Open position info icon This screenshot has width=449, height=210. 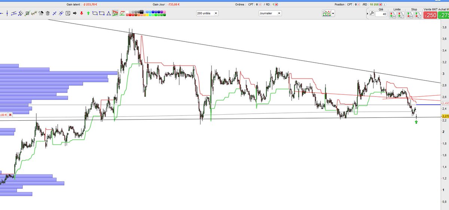click(384, 4)
